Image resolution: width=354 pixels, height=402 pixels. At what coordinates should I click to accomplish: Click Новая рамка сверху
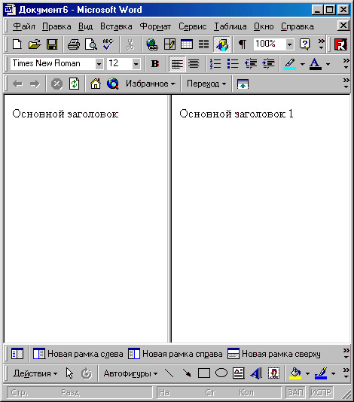274,354
